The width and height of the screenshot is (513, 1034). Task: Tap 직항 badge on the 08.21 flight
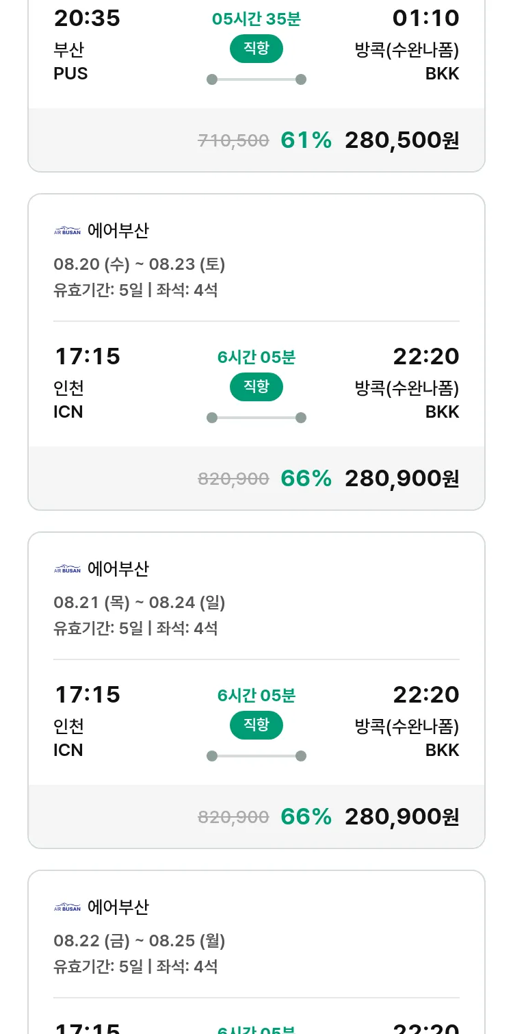pyautogui.click(x=256, y=725)
